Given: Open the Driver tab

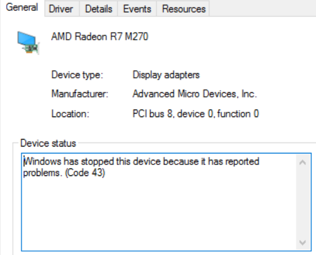Looking at the screenshot, I should tap(61, 9).
